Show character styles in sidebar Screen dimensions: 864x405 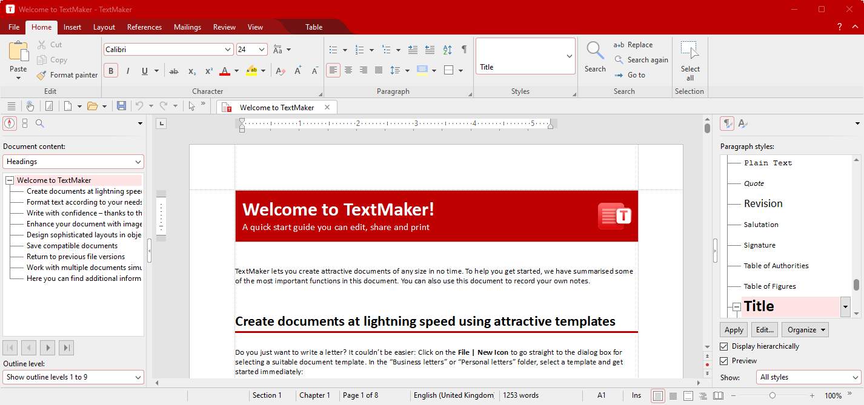pos(742,123)
